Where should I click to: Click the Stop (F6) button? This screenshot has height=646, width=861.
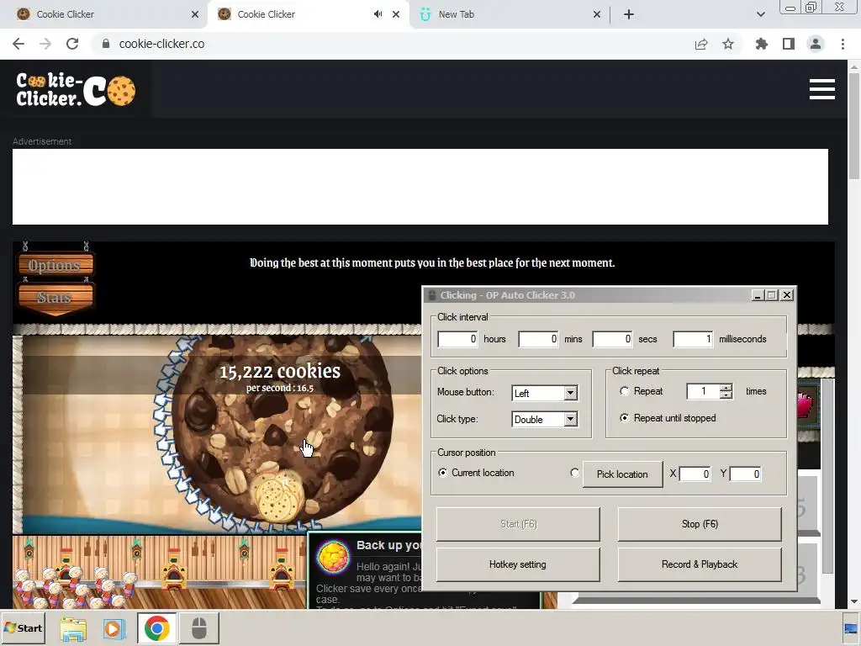700,524
